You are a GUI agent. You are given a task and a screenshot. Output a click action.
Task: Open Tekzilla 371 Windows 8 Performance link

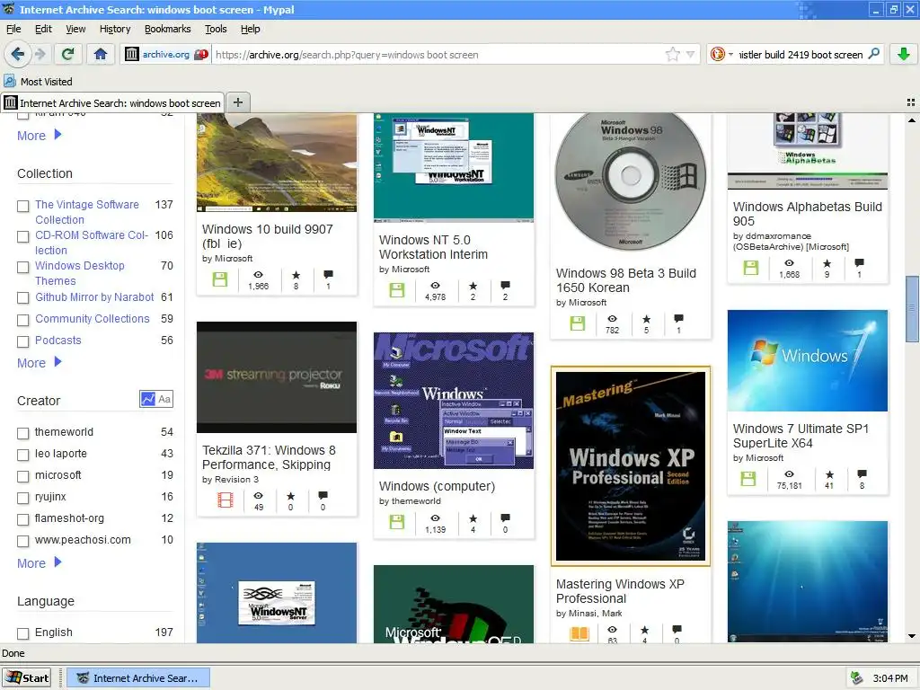(269, 457)
